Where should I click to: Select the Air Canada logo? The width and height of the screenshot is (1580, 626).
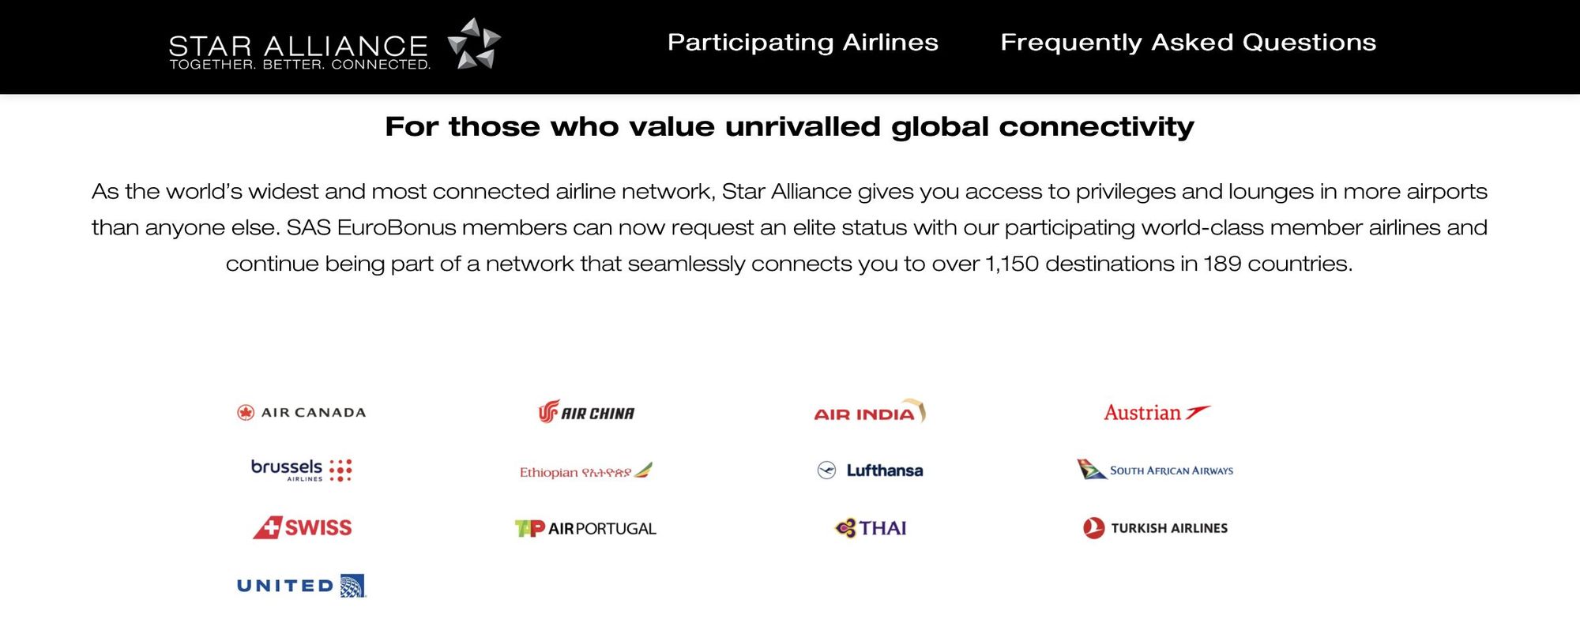click(302, 412)
